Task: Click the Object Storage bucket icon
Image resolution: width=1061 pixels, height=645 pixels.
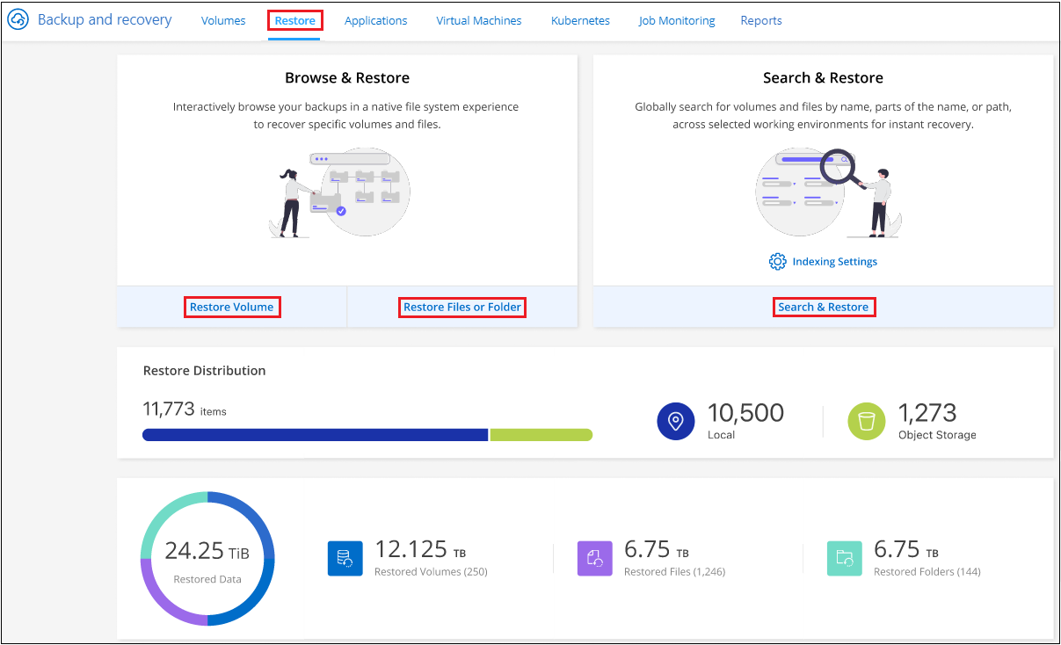Action: [865, 422]
